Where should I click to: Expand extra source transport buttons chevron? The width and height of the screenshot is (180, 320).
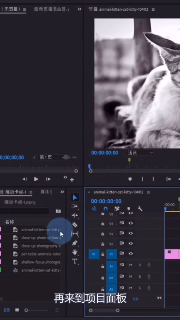65,177
